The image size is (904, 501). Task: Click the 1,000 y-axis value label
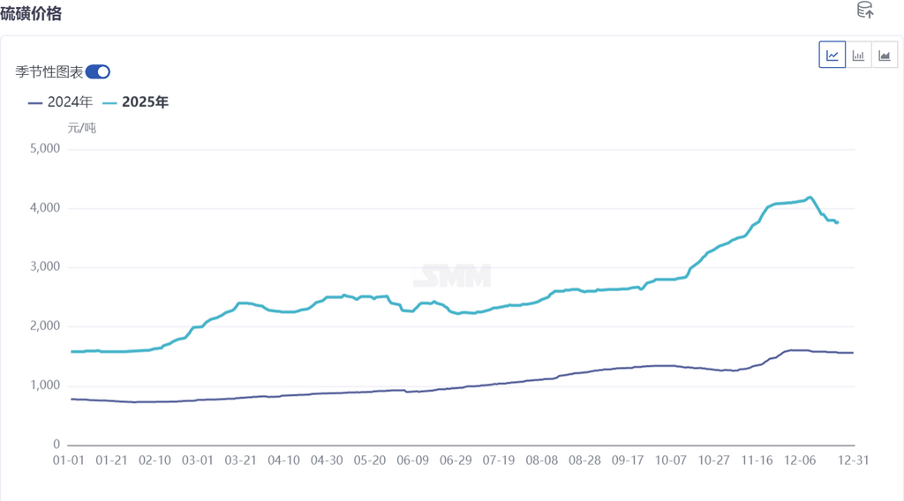(44, 385)
